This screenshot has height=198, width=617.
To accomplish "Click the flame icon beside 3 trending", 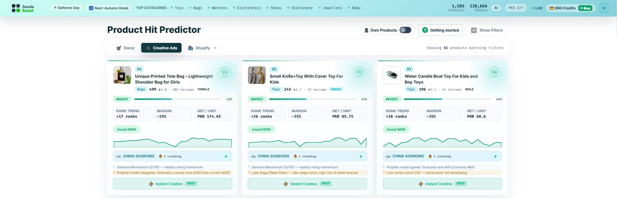I will 295,156.
